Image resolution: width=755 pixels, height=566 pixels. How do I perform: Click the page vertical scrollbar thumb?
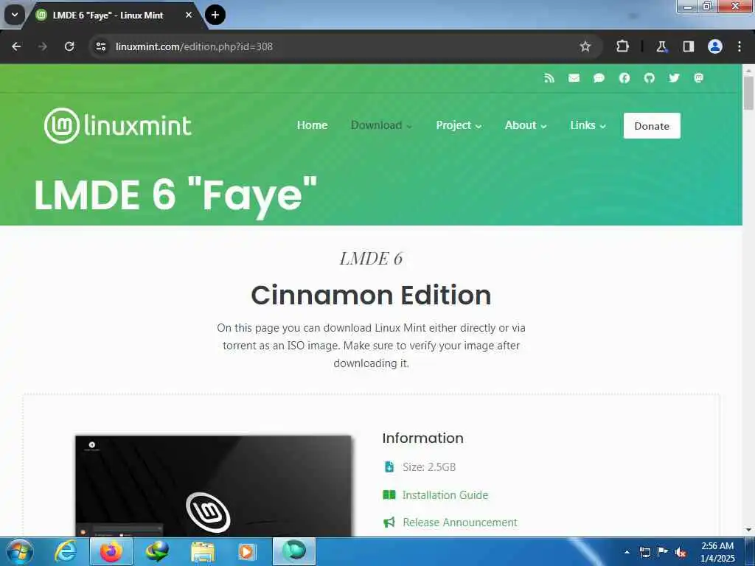tap(748, 93)
